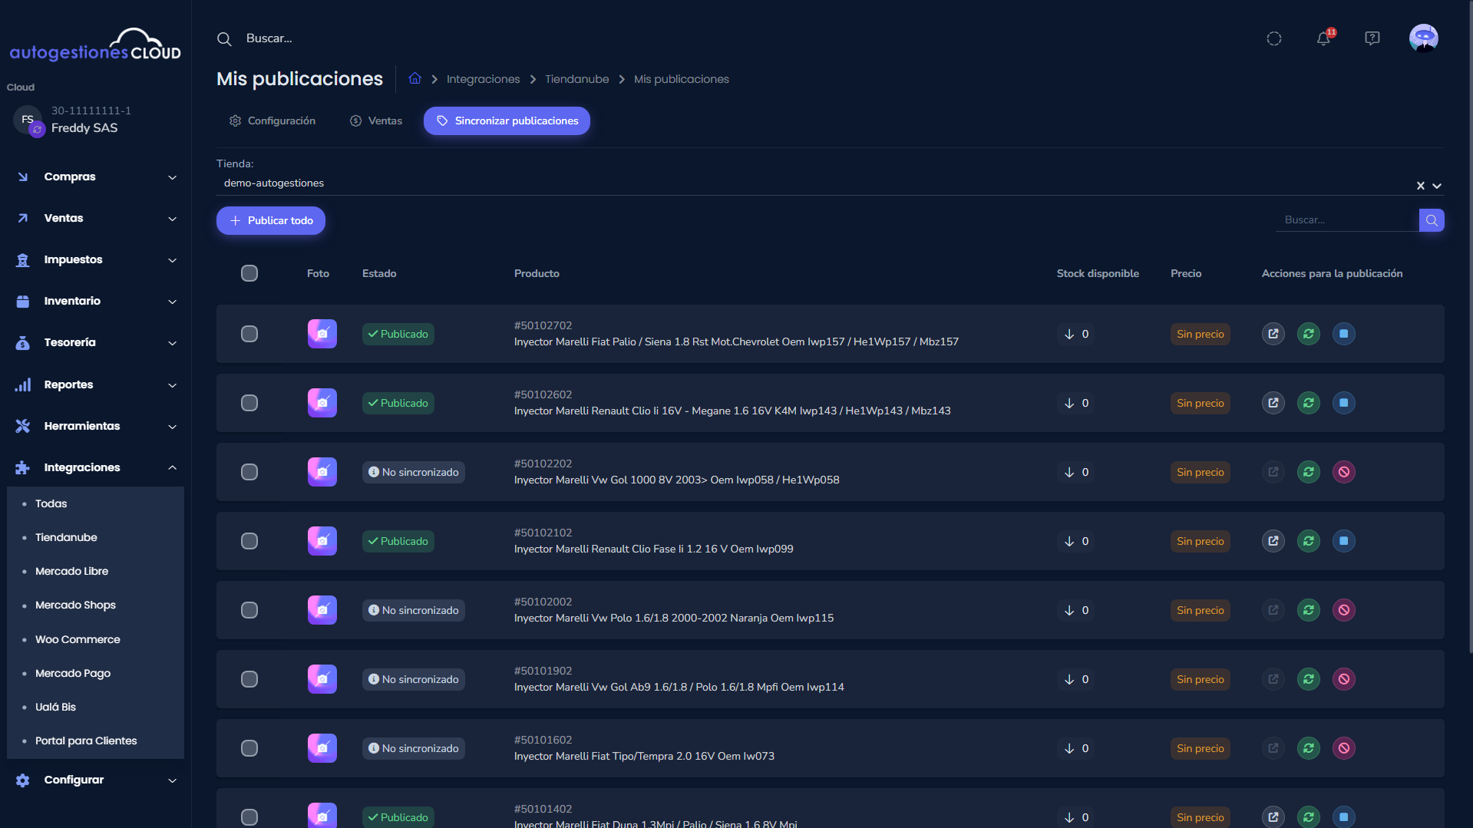Expand the Configurar sidebar menu
Image resolution: width=1473 pixels, height=828 pixels.
(96, 780)
